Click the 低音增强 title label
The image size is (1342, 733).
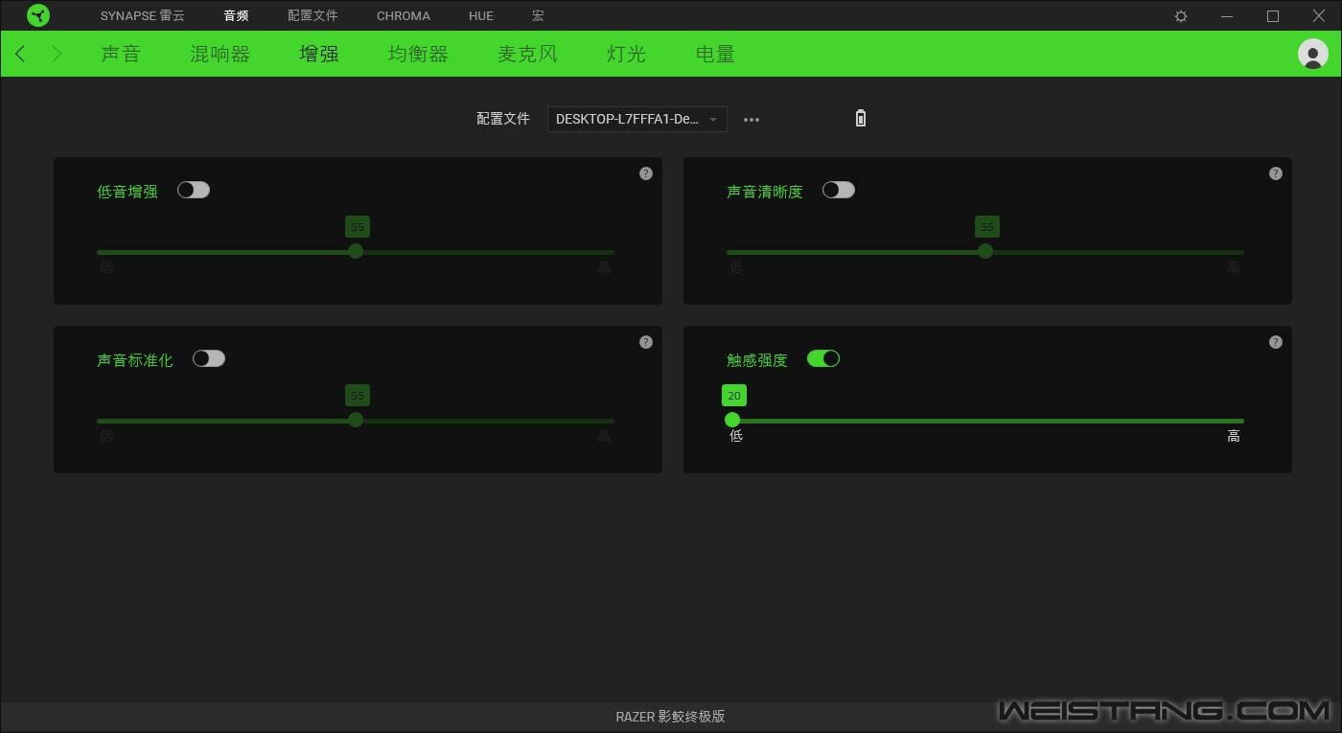127,192
